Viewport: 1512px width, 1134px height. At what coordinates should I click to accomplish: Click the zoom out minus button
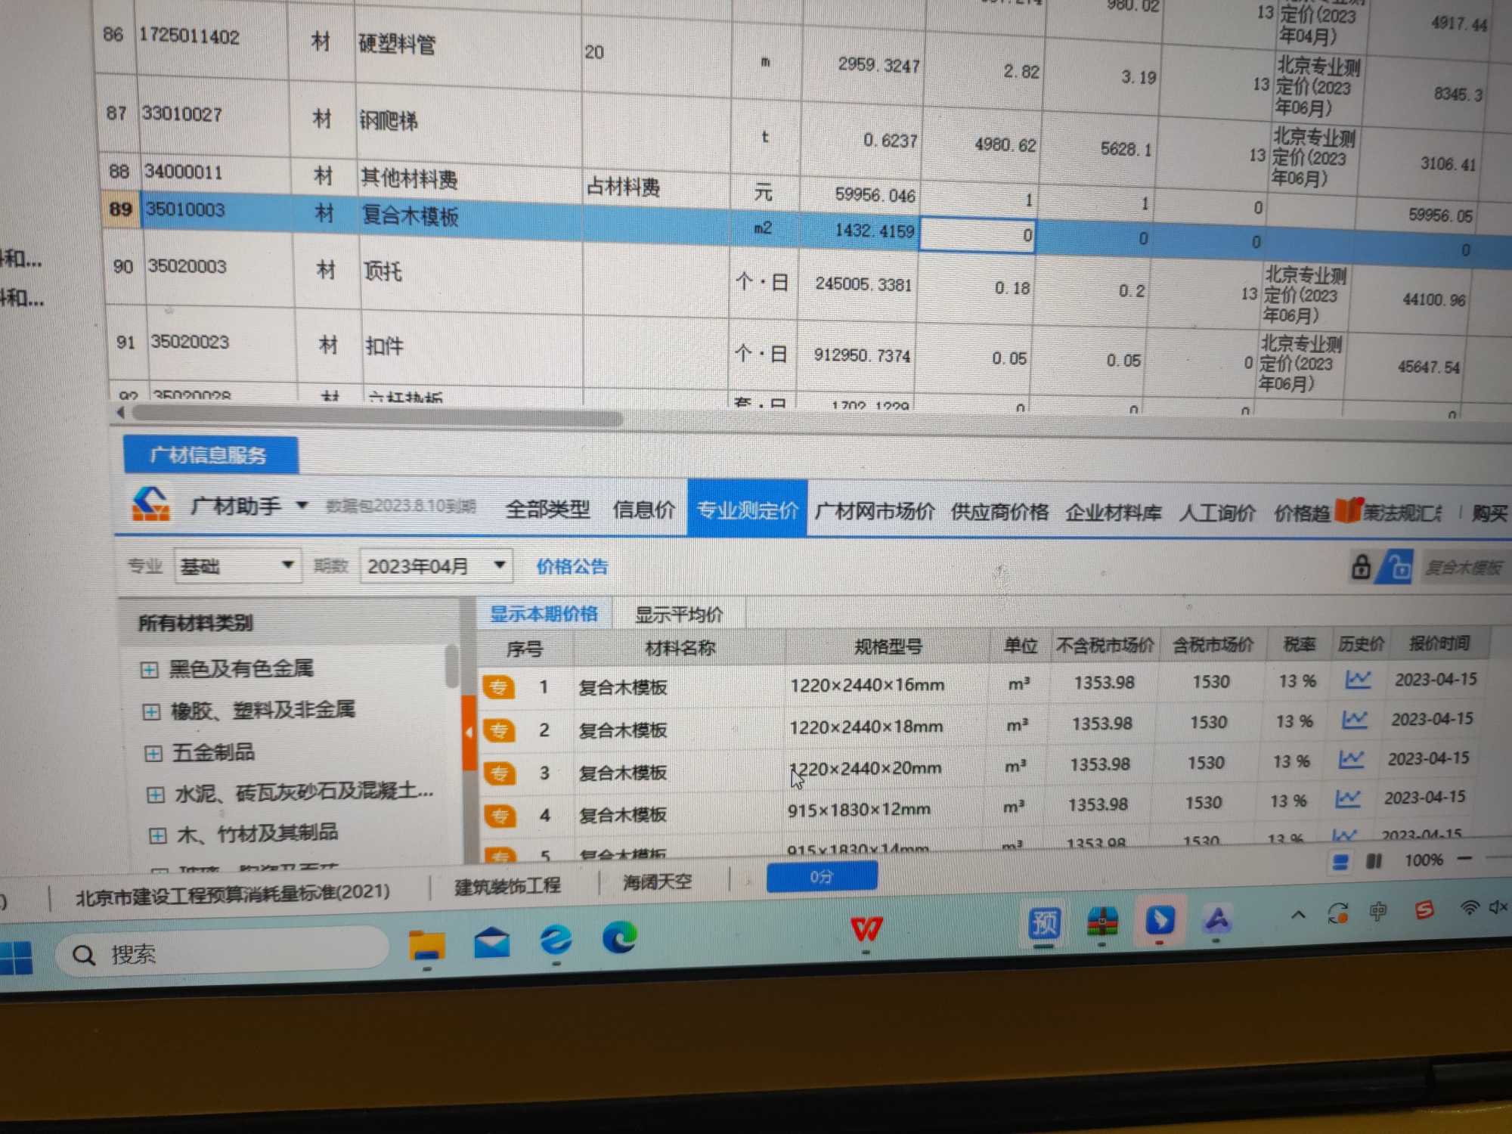coord(1464,858)
